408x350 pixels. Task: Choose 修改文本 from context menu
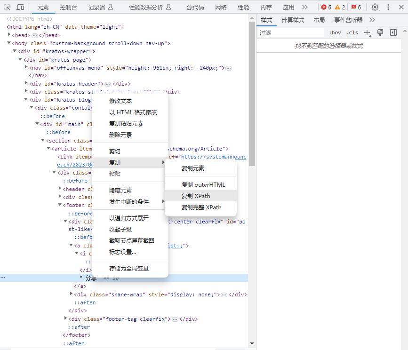point(130,101)
